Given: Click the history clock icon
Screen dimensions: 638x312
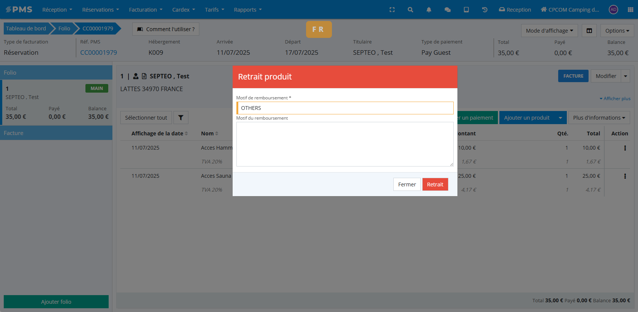Looking at the screenshot, I should [x=484, y=10].
